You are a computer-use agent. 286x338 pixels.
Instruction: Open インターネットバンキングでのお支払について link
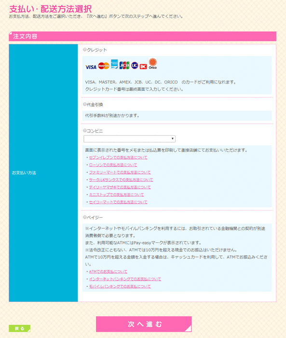125,279
